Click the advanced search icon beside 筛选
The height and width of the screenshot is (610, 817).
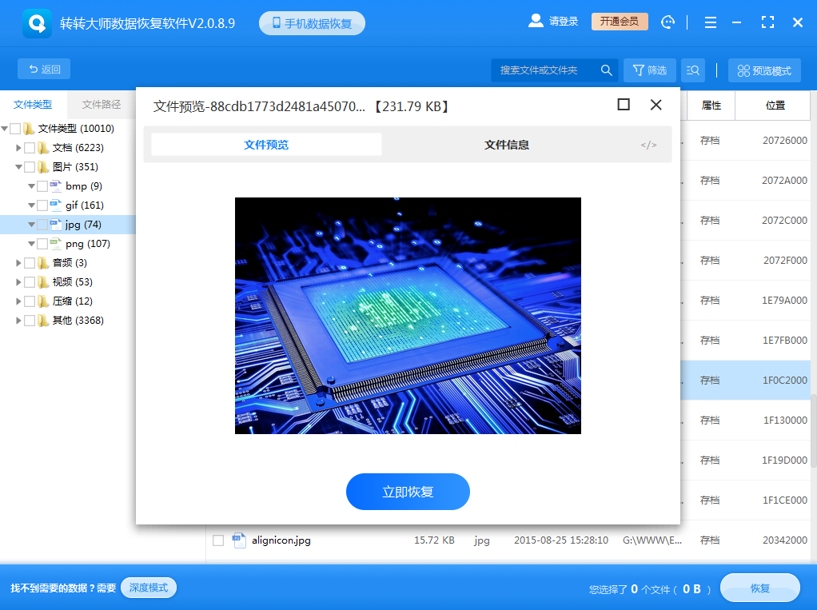692,70
